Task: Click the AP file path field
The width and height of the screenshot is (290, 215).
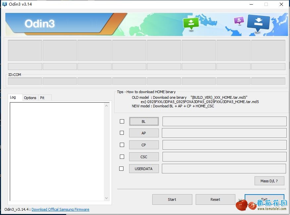Action: [x=224, y=133]
